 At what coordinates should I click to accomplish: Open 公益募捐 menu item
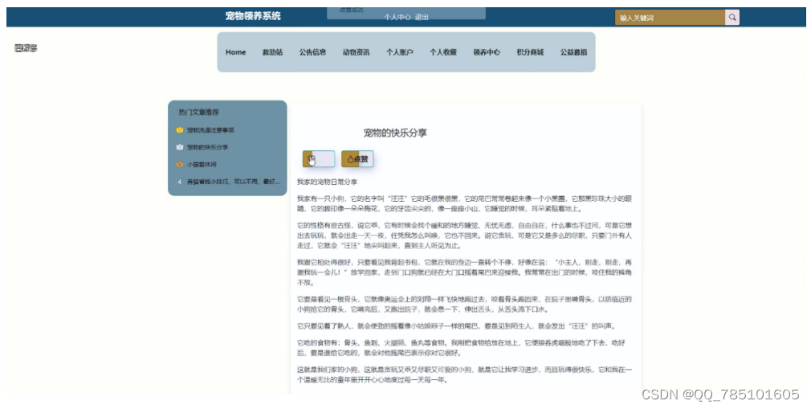click(573, 52)
